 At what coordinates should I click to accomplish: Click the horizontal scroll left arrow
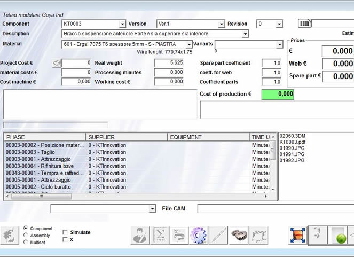(7, 197)
